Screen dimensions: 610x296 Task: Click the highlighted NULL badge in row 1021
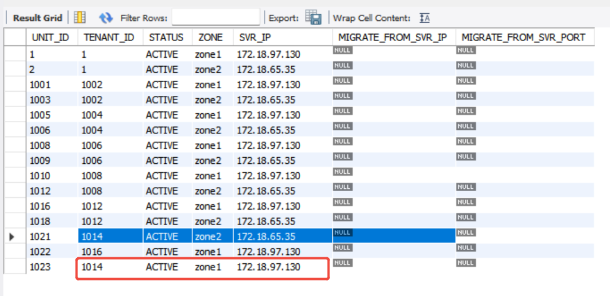343,232
